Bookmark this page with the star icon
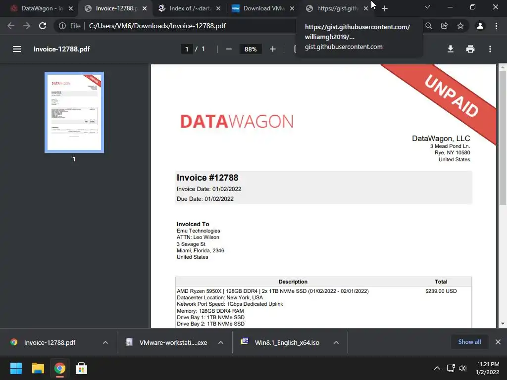507x380 pixels. [460, 26]
